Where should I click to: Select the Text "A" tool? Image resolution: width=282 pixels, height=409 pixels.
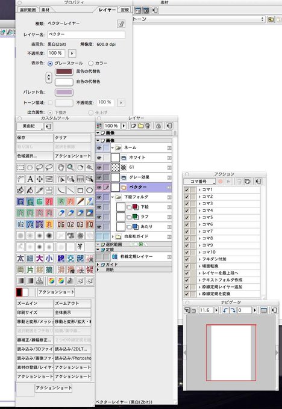tap(30, 179)
